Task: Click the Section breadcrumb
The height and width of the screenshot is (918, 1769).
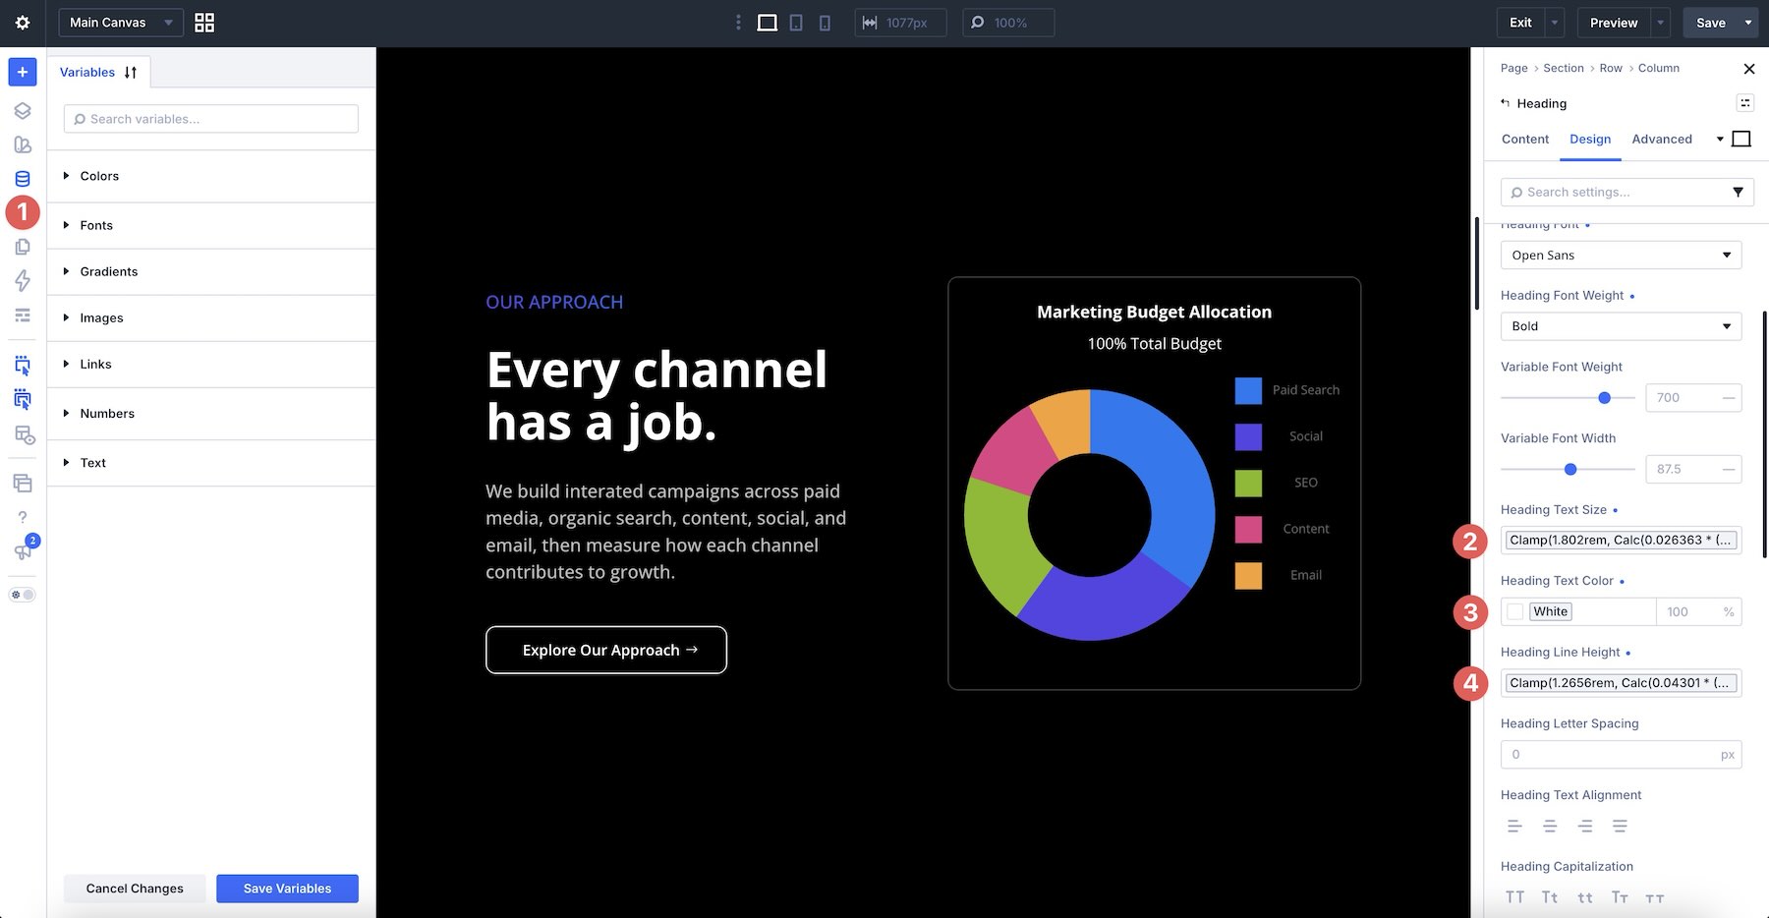Action: (1564, 69)
